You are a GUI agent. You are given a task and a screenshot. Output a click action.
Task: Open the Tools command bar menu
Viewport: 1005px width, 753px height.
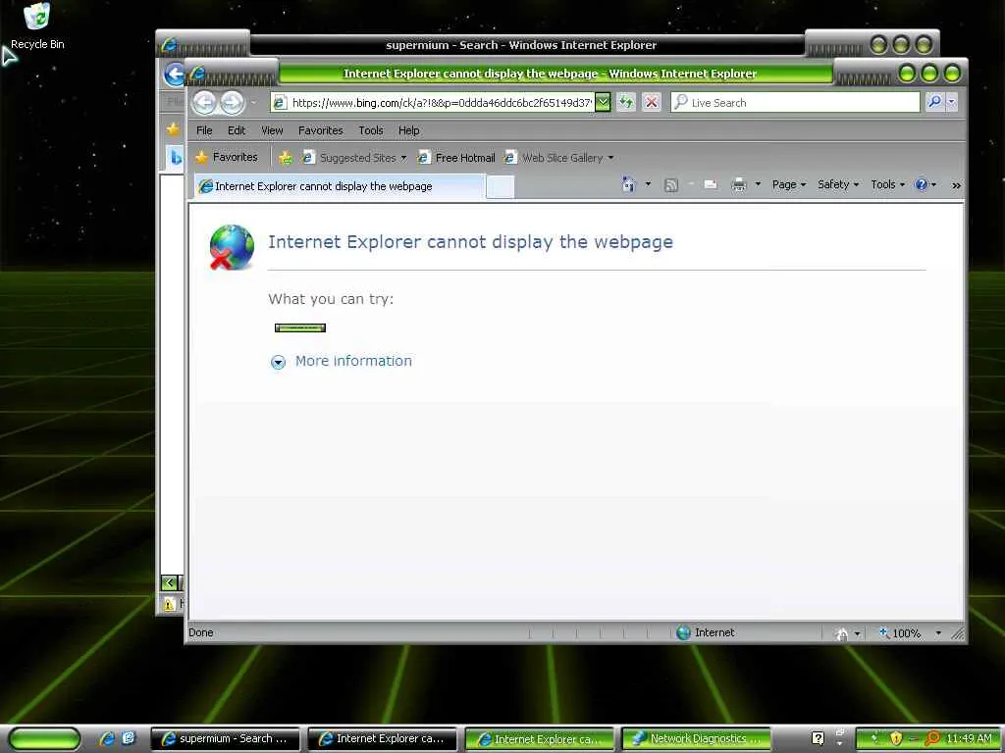[887, 184]
